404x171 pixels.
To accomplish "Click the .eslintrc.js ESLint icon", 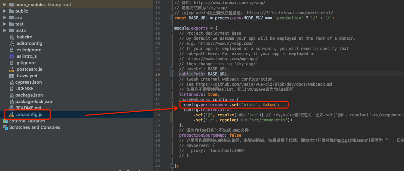I will coord(11,56).
